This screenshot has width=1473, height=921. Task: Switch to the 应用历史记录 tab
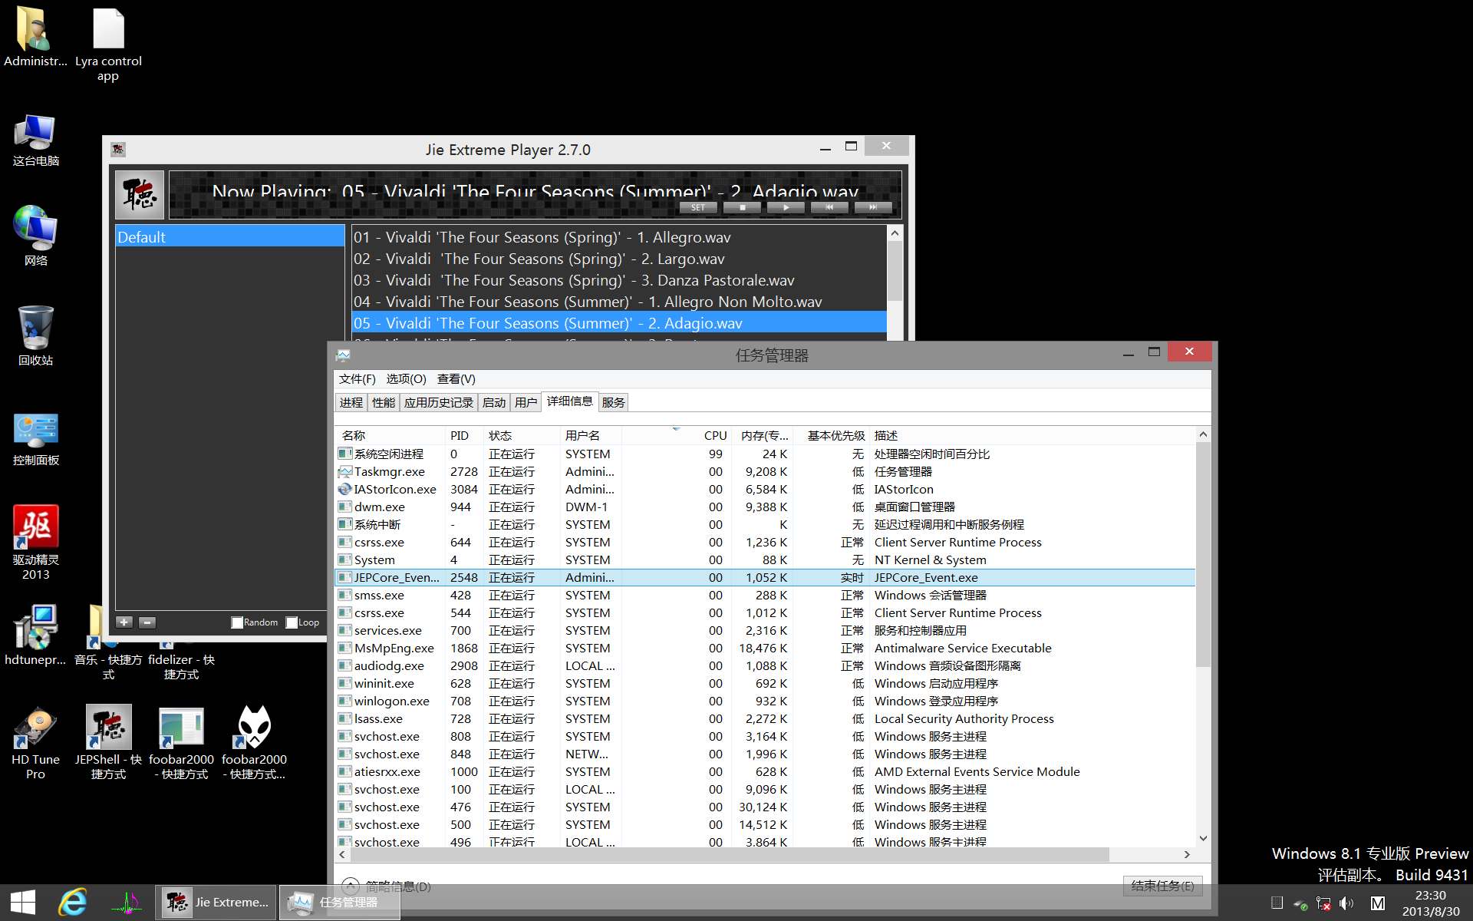(x=439, y=402)
